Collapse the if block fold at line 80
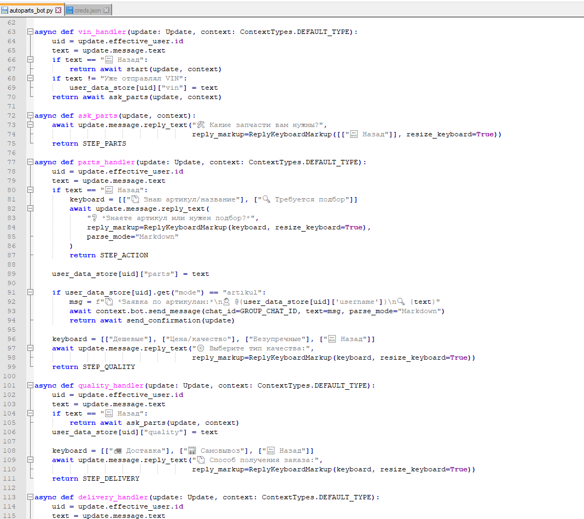Screen dimensions: 584x519 pos(30,190)
